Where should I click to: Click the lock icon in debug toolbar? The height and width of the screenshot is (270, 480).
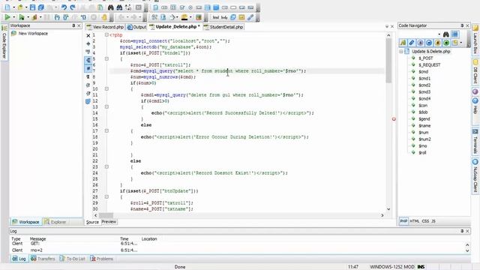[104, 17]
